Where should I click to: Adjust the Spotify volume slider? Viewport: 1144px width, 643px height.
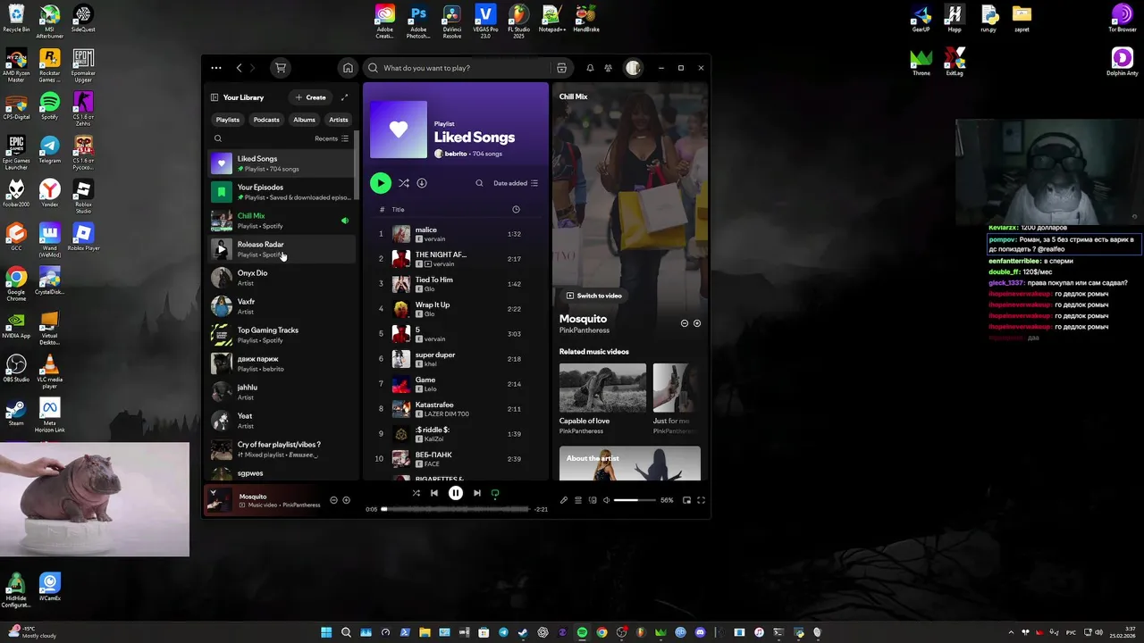coord(635,500)
